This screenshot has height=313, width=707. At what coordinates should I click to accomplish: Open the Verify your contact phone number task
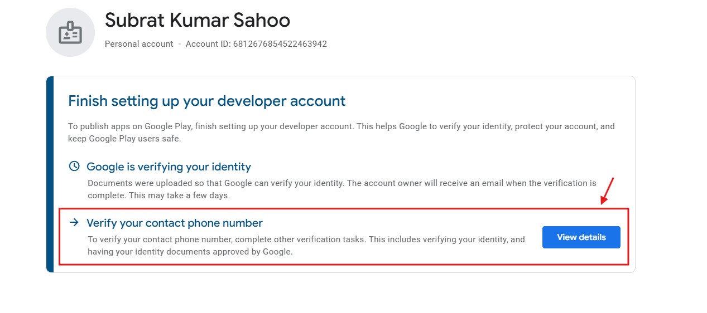pos(581,237)
